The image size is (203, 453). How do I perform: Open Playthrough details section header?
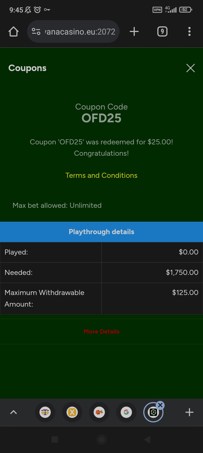101,232
